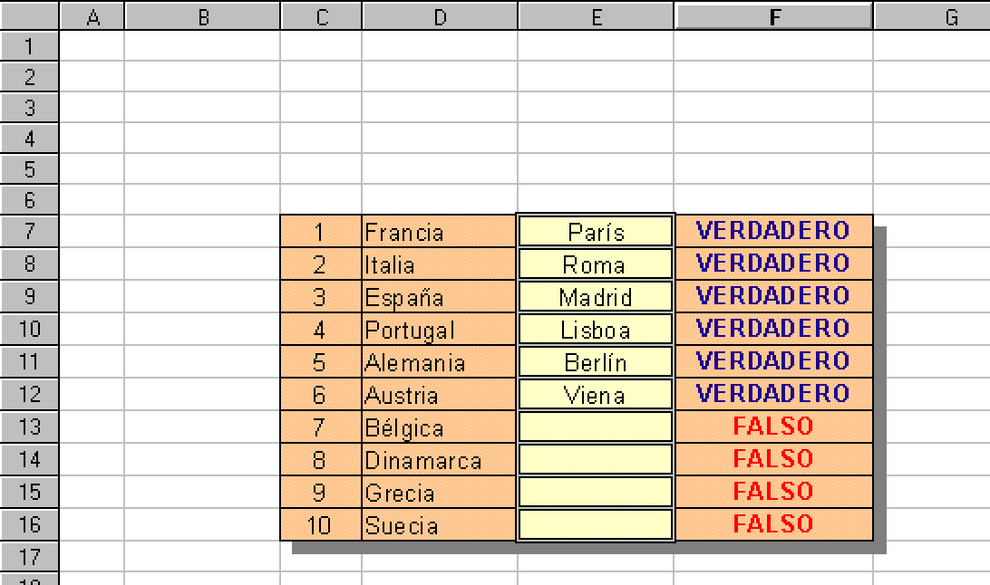The height and width of the screenshot is (585, 990).
Task: Select the Francia country cell
Action: (440, 232)
